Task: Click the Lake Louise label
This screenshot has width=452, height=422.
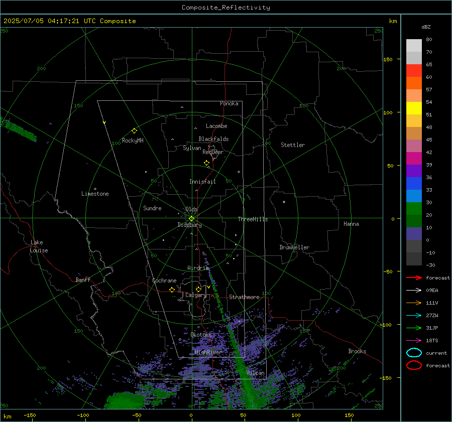Action: 39,246
